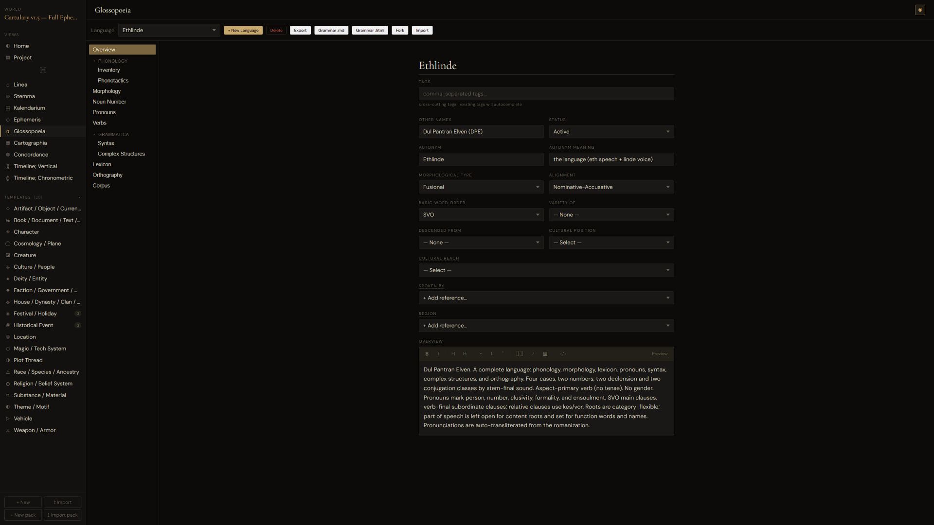Open the Basic Word Order dropdown
This screenshot has height=525, width=934.
pyautogui.click(x=481, y=215)
